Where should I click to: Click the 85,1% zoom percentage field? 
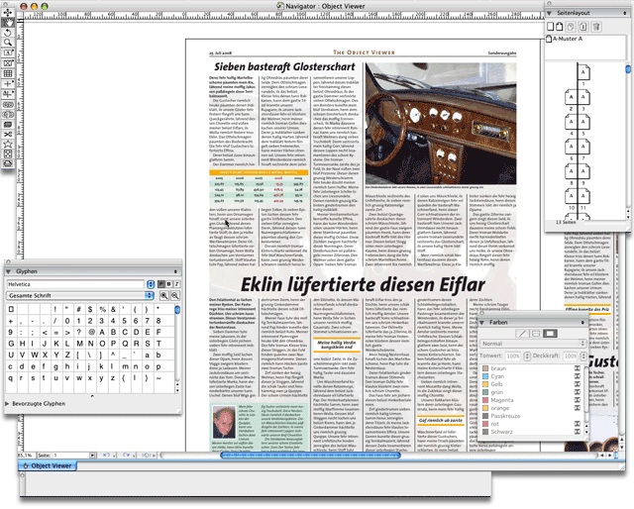point(27,456)
